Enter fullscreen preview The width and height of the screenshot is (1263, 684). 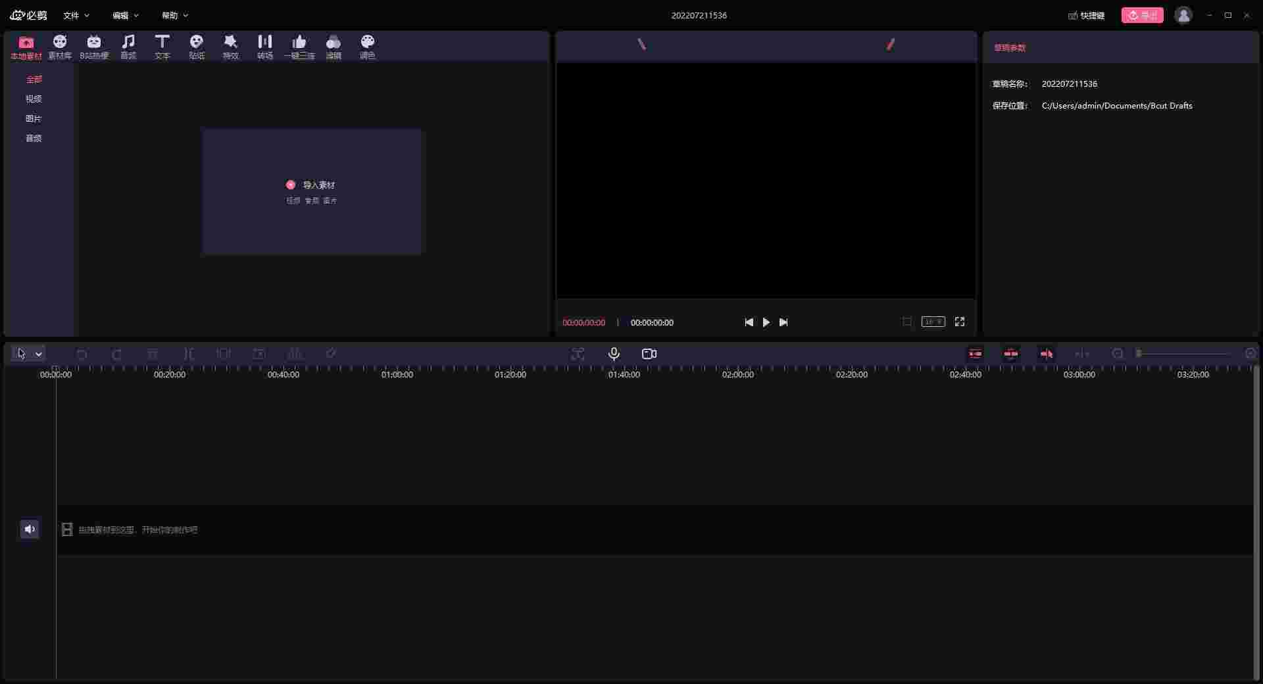[960, 322]
